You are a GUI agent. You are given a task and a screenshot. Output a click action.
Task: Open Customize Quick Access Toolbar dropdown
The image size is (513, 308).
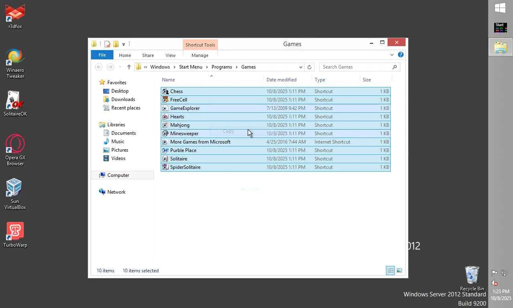click(123, 44)
